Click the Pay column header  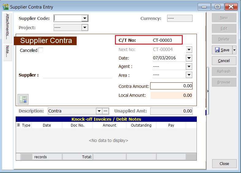(171, 125)
